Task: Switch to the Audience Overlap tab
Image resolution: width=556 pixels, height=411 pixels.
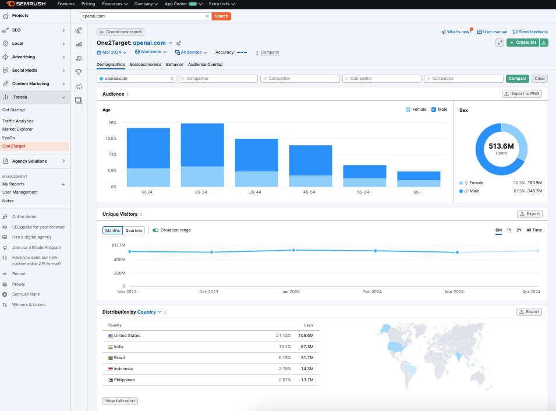Action: (x=206, y=65)
